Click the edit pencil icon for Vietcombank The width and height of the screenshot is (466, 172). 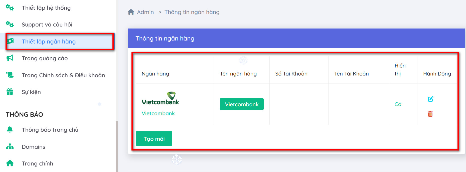(x=430, y=99)
